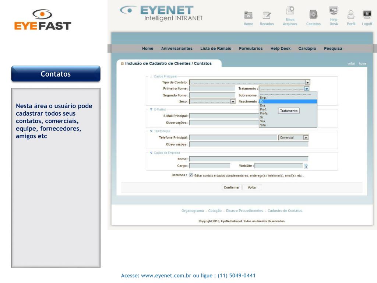
Task: Collapse the Telefone(s) section
Action: 151,131
